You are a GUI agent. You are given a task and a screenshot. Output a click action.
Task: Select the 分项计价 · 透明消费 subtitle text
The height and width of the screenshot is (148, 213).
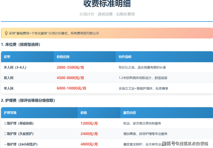click(107, 14)
